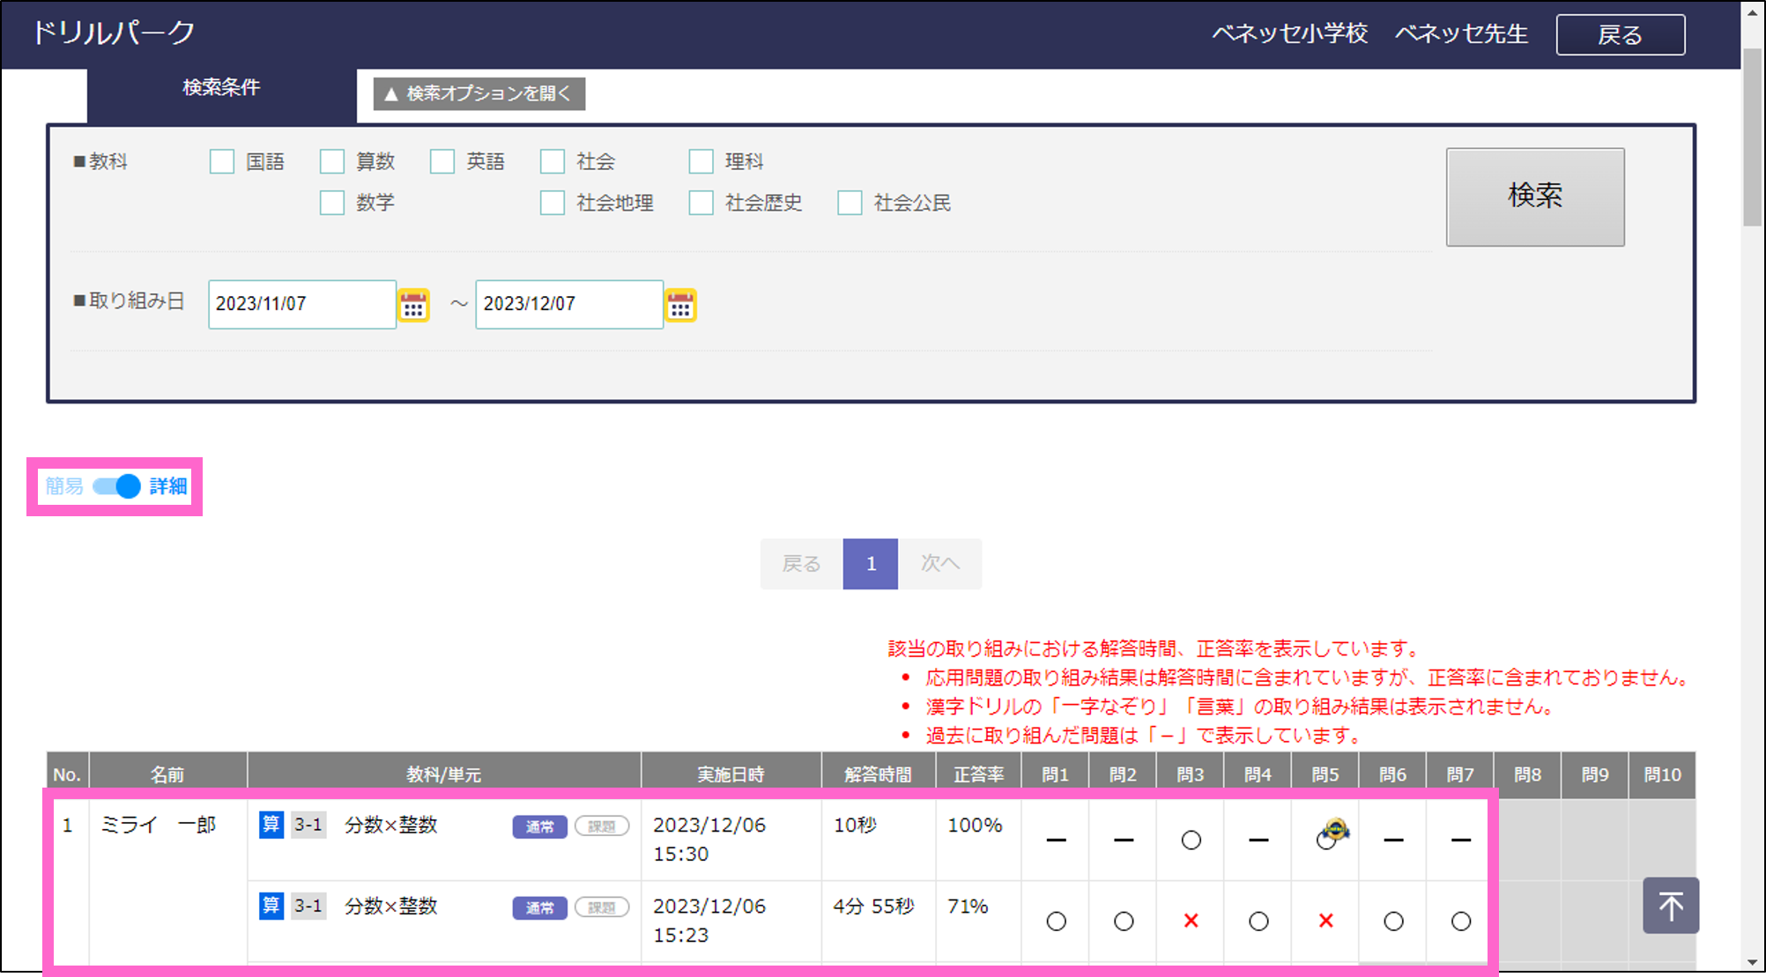Click the 次へ pagination button
Viewport: 1766px width, 977px height.
pyautogui.click(x=939, y=564)
